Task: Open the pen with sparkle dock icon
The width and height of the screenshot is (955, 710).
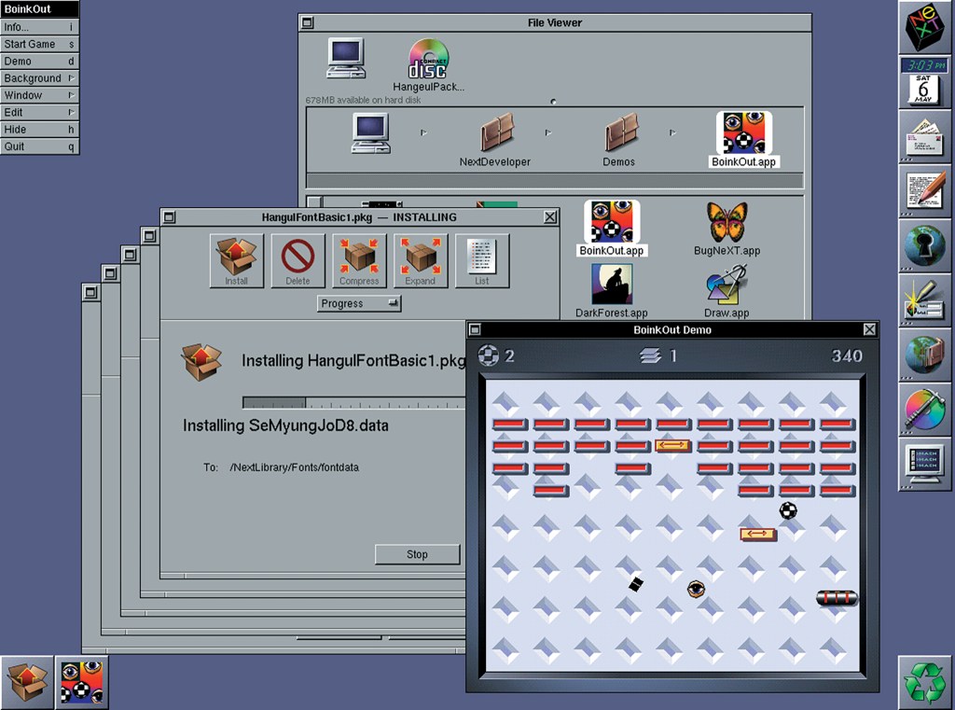Action: click(924, 300)
